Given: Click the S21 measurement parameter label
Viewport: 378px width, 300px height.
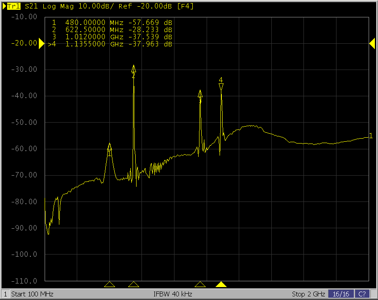Looking at the screenshot, I should (30, 7).
